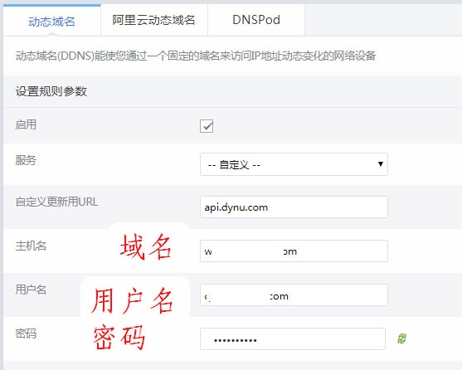
Task: Click the 密码 password field
Action: pos(293,339)
